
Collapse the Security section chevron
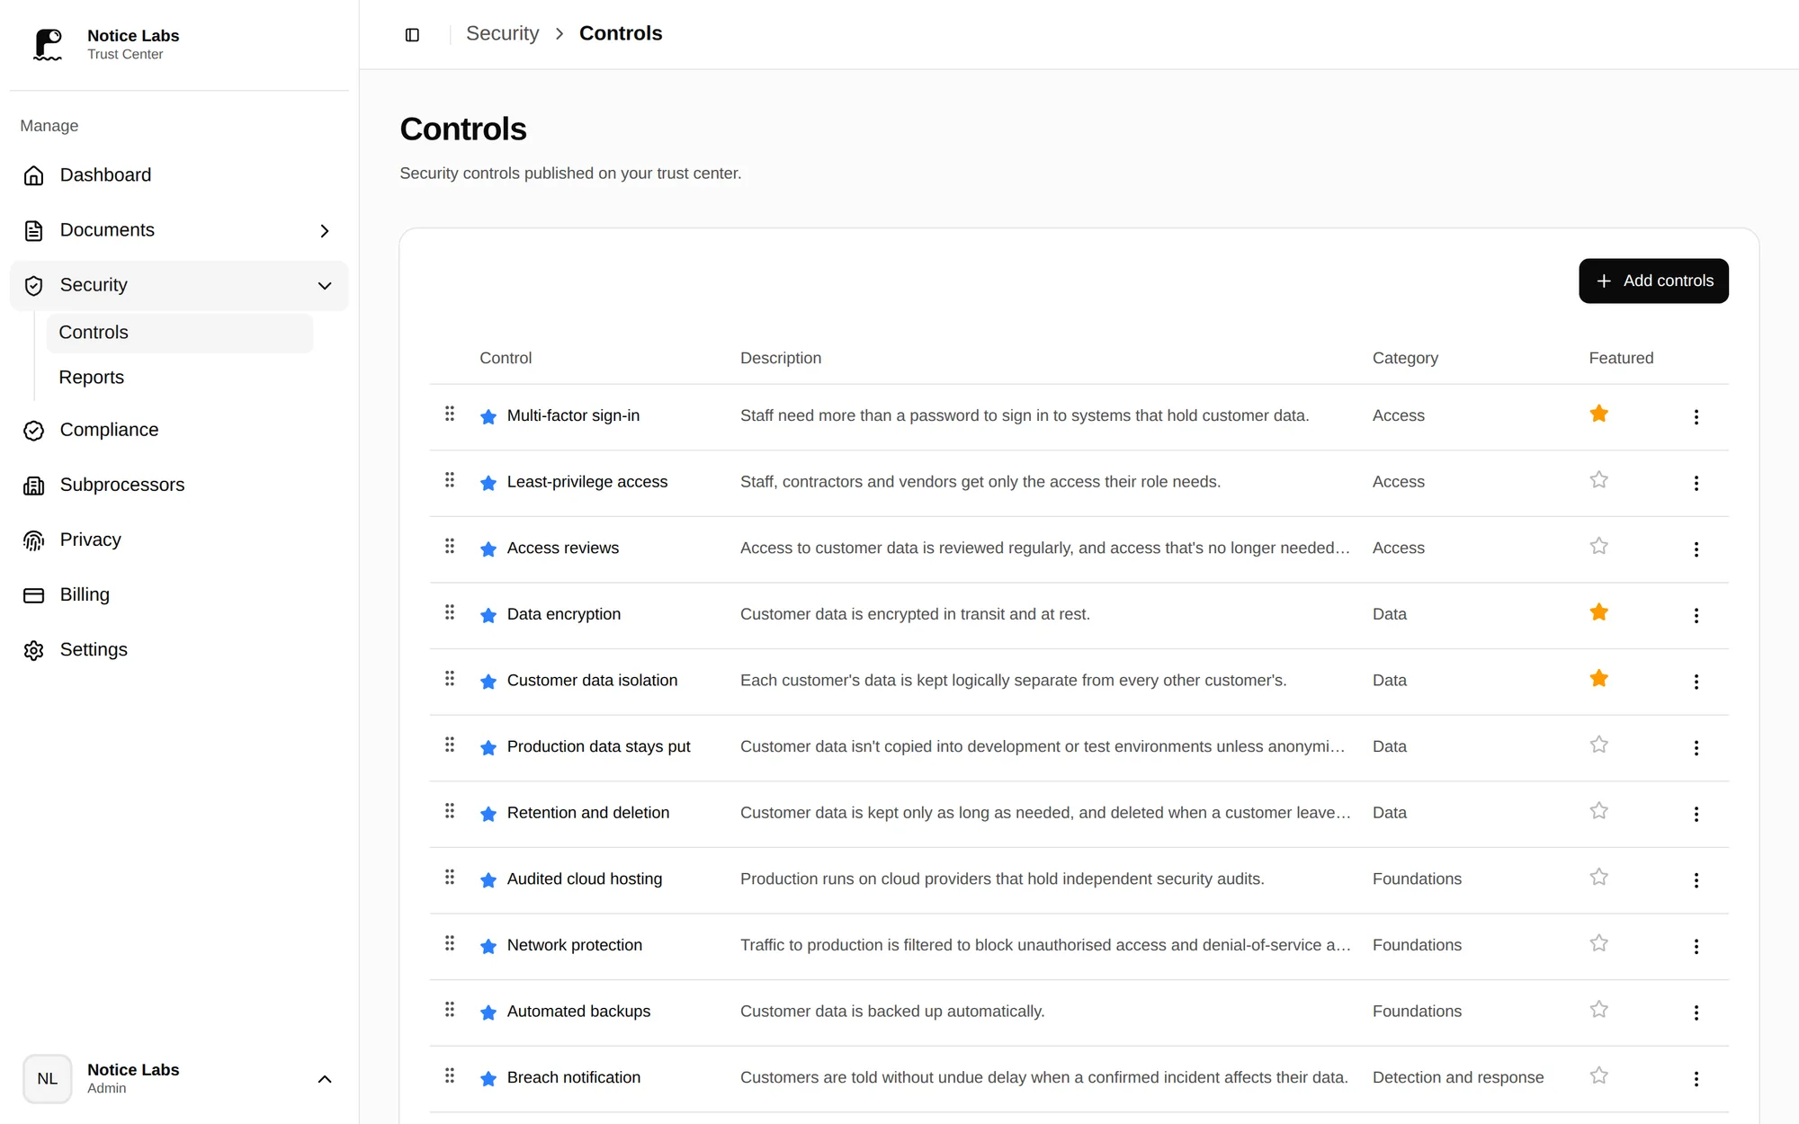[x=325, y=286]
